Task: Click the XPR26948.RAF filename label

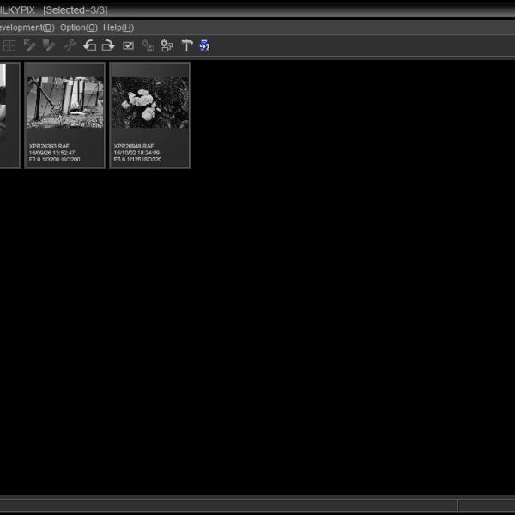Action: tap(135, 146)
